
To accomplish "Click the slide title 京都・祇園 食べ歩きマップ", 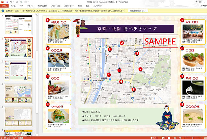I will (127, 29).
